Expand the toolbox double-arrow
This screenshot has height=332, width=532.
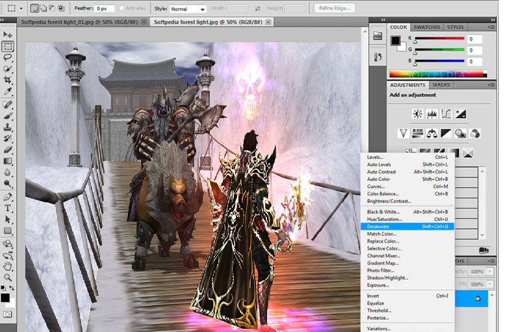click(2, 20)
